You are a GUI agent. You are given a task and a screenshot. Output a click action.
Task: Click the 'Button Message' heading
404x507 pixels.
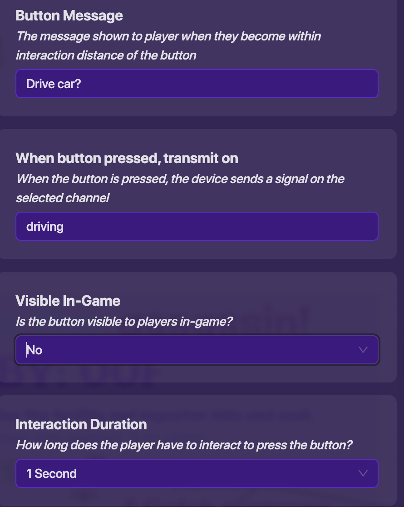coord(69,15)
